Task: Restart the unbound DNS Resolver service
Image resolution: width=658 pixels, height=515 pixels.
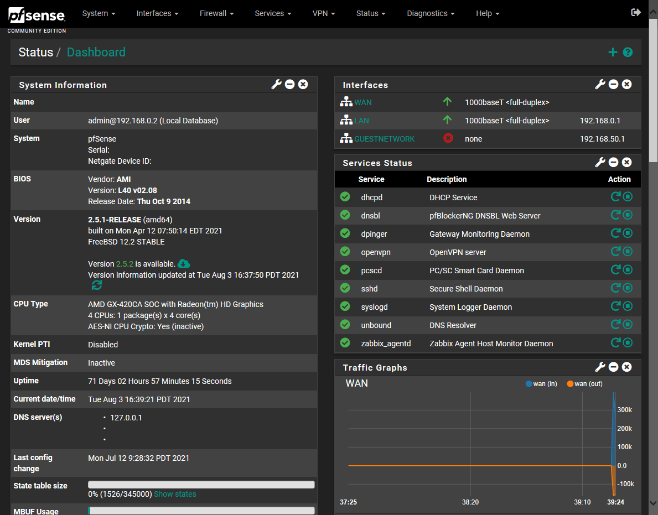Action: tap(616, 324)
